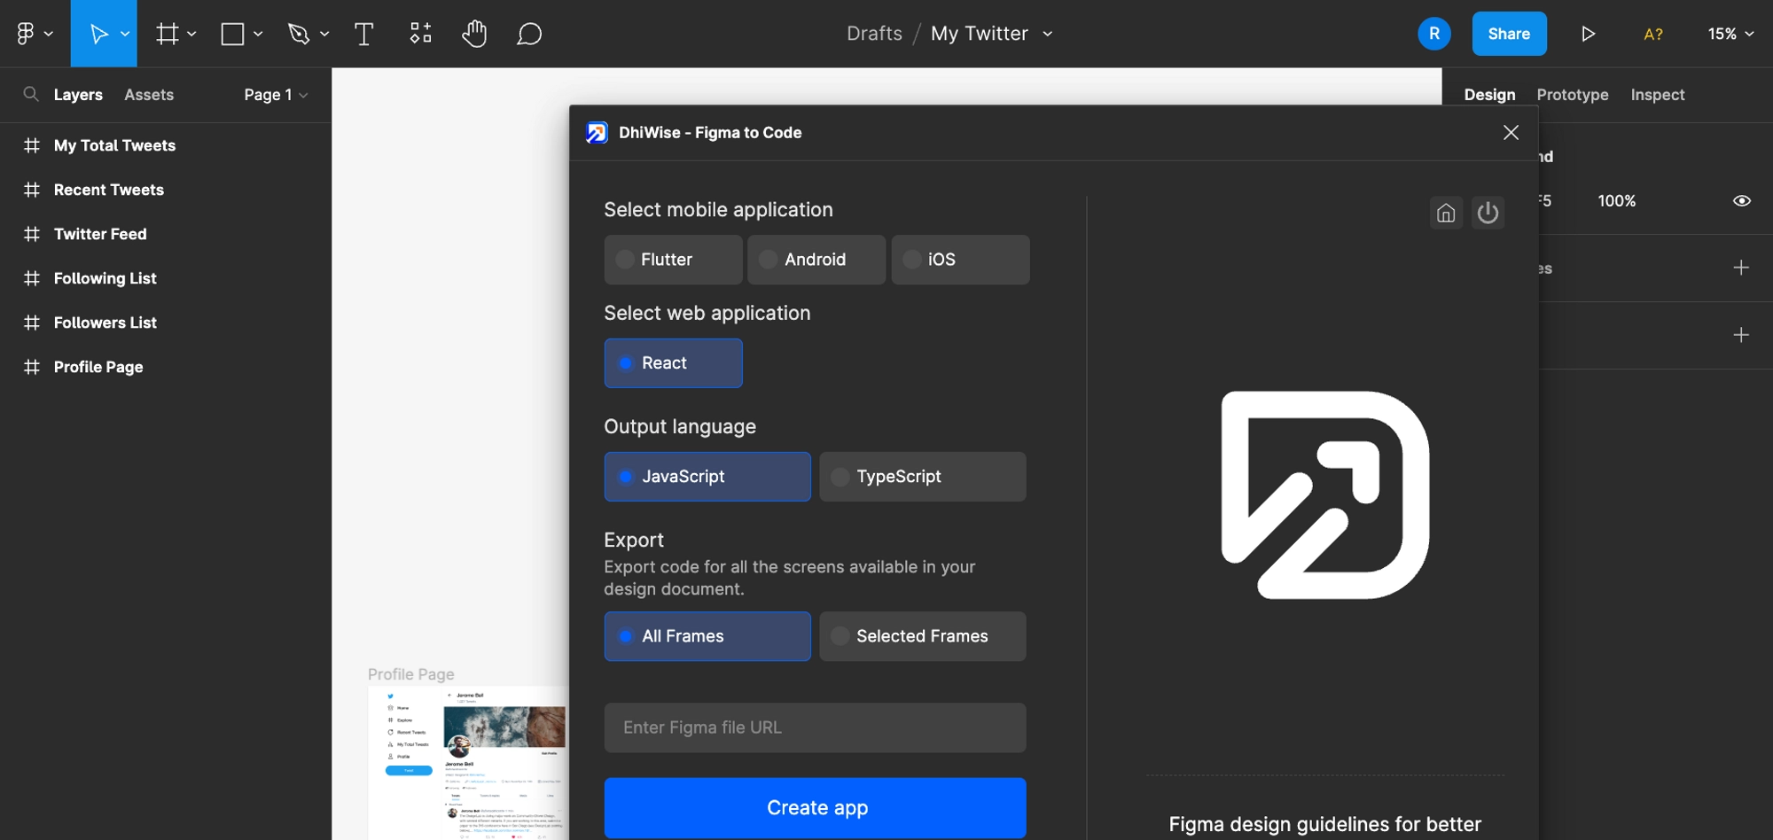Go to DhiWise plugin home icon
The height and width of the screenshot is (840, 1773).
click(x=1446, y=213)
